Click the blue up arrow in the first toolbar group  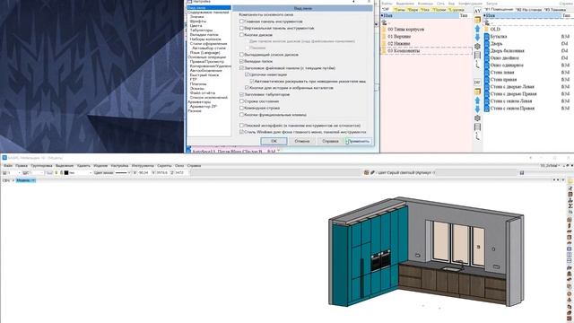click(477, 29)
